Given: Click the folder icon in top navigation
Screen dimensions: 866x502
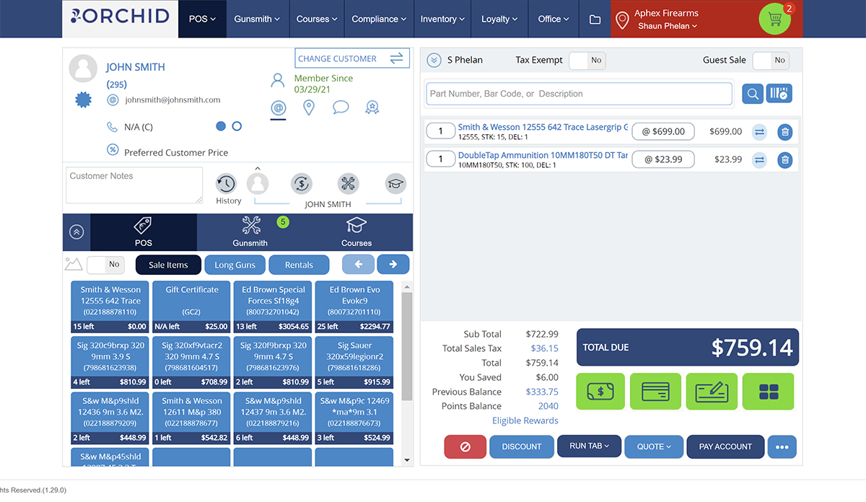Looking at the screenshot, I should [x=595, y=19].
